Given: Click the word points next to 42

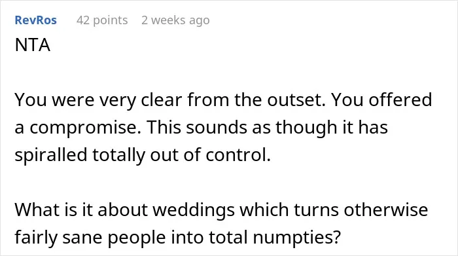Looking at the screenshot, I should coord(111,20).
